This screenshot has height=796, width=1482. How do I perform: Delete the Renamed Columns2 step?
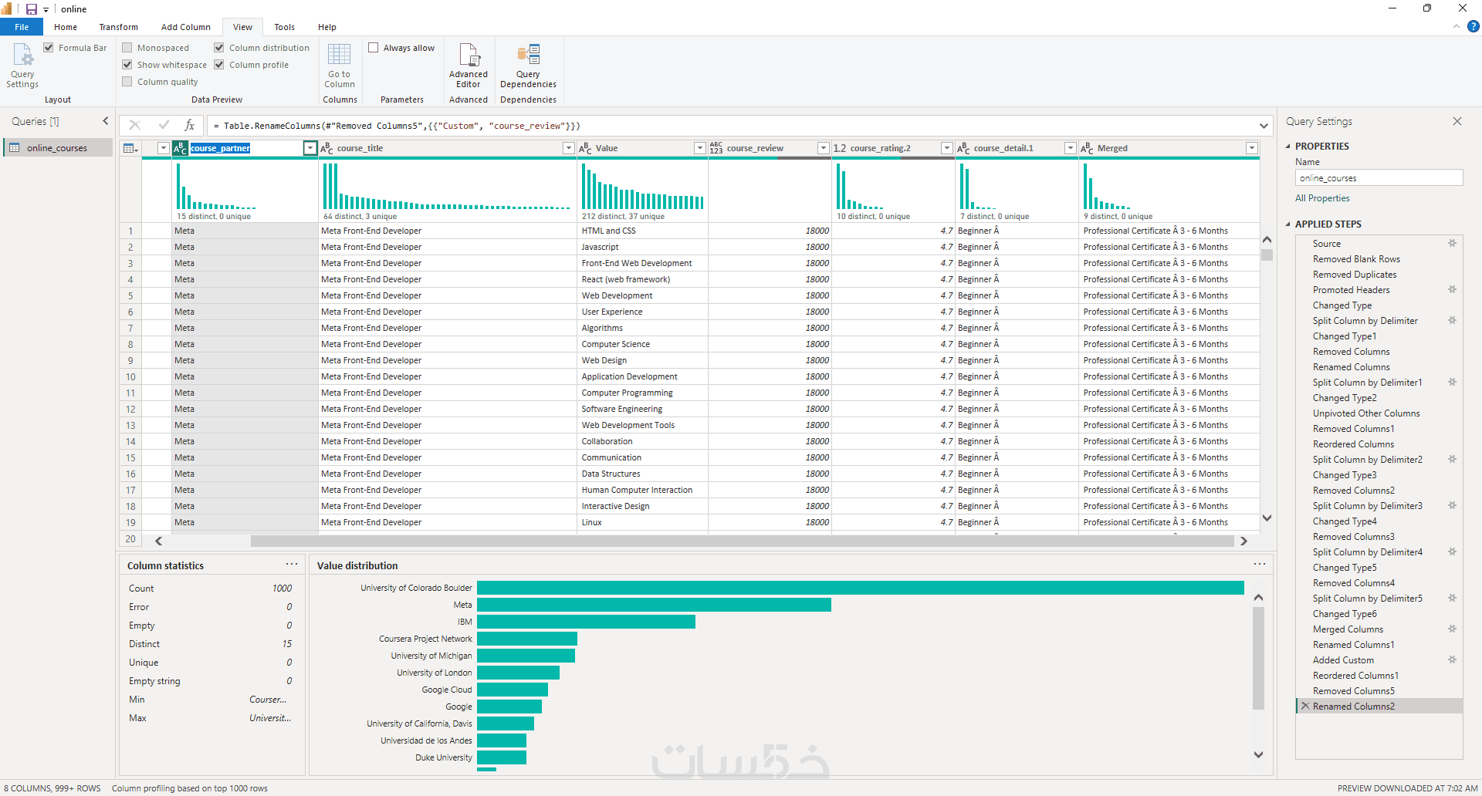(1305, 706)
